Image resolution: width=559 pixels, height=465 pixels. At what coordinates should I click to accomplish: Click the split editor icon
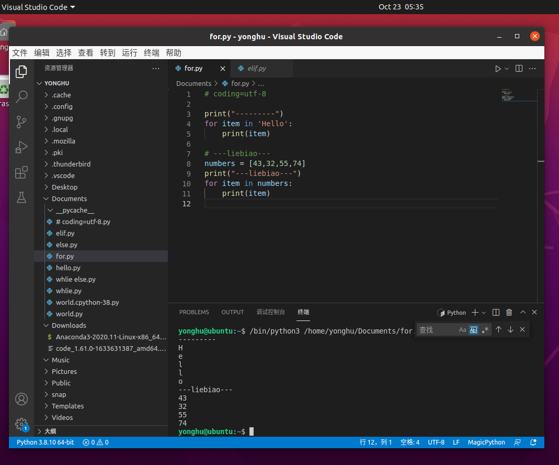(x=519, y=69)
